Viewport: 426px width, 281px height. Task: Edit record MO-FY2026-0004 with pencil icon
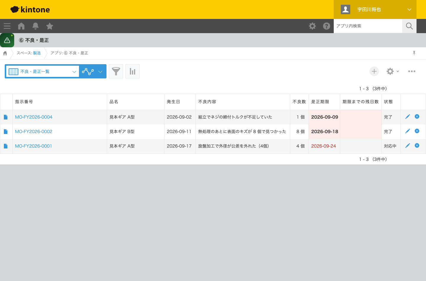(408, 117)
